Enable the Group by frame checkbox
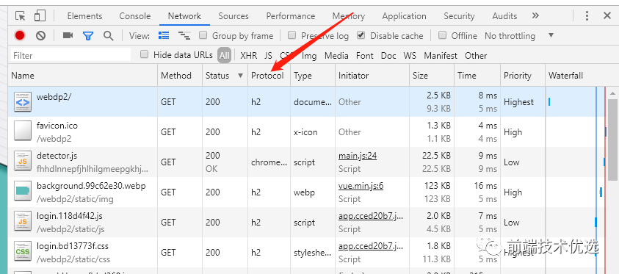619x274 pixels. click(203, 35)
